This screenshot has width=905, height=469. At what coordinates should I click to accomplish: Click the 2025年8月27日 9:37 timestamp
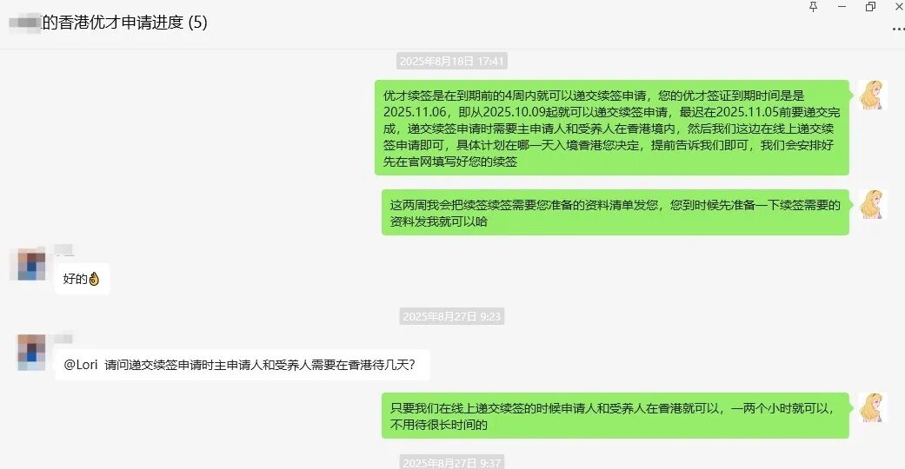[x=452, y=463]
